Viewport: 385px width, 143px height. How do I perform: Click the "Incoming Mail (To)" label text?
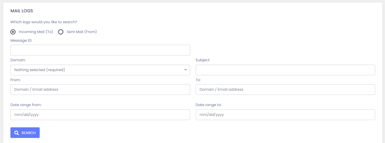[36, 32]
